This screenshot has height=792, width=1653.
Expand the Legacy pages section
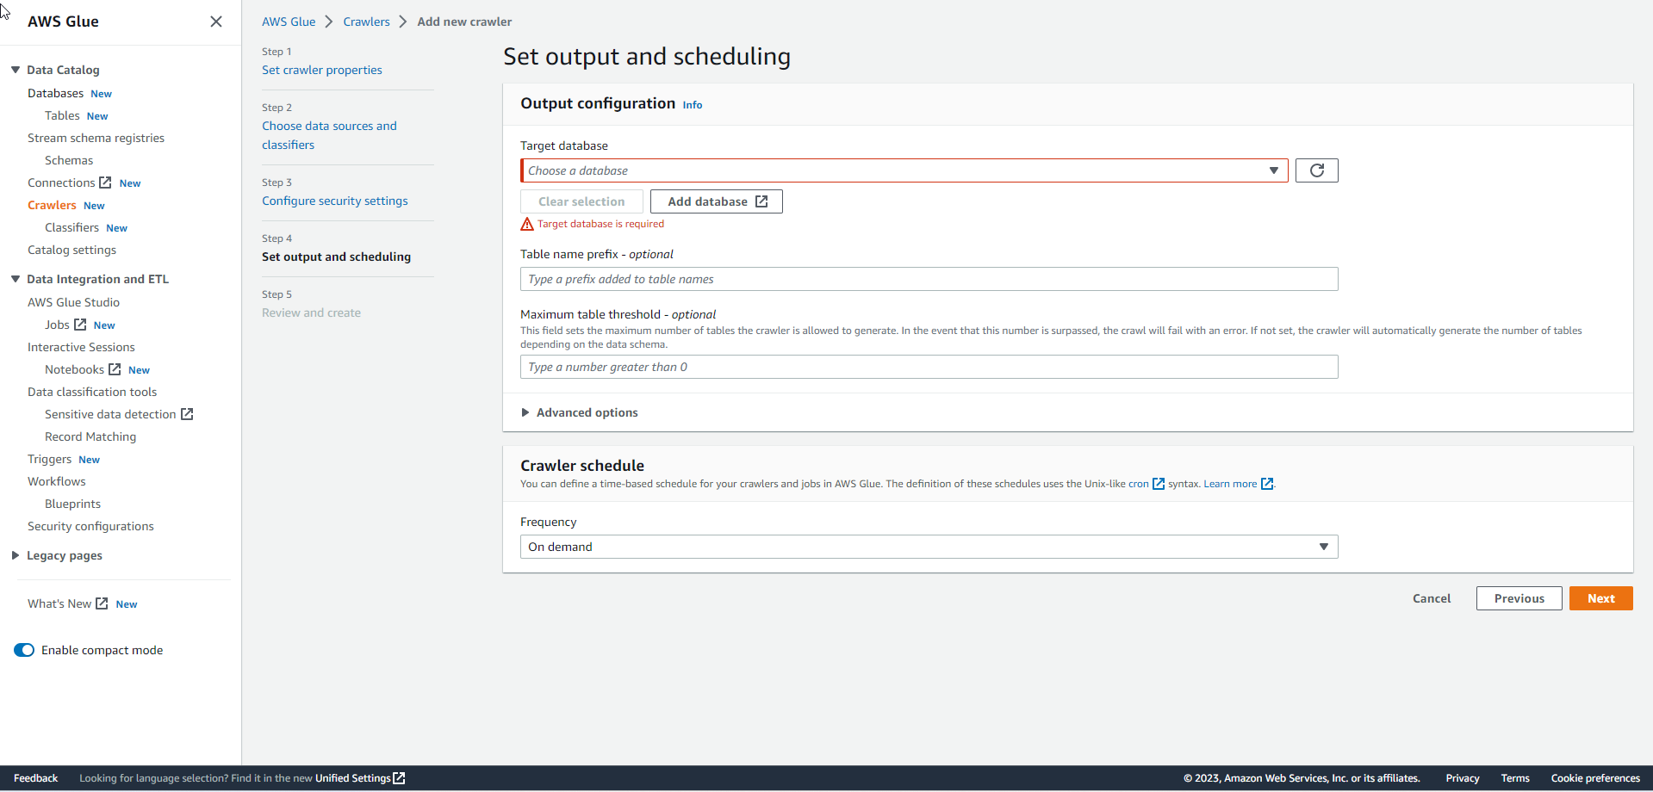16,555
